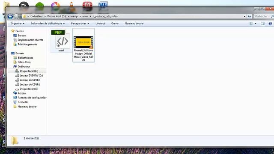Select www in the address breadcrumb
Screen dimensions: 274x154
(x=85, y=16)
